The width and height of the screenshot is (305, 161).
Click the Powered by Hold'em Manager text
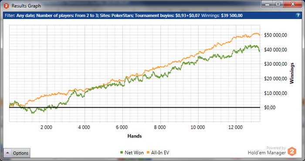pos(267,151)
